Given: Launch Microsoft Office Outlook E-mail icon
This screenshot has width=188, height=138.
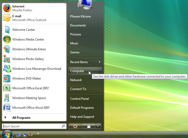Looking at the screenshot, I should point(7,18).
